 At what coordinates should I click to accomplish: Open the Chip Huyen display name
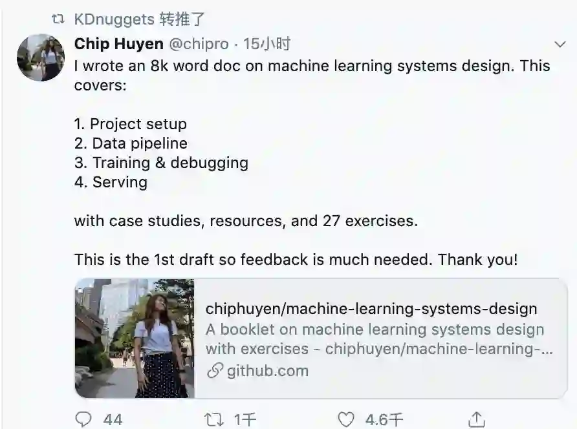(118, 44)
